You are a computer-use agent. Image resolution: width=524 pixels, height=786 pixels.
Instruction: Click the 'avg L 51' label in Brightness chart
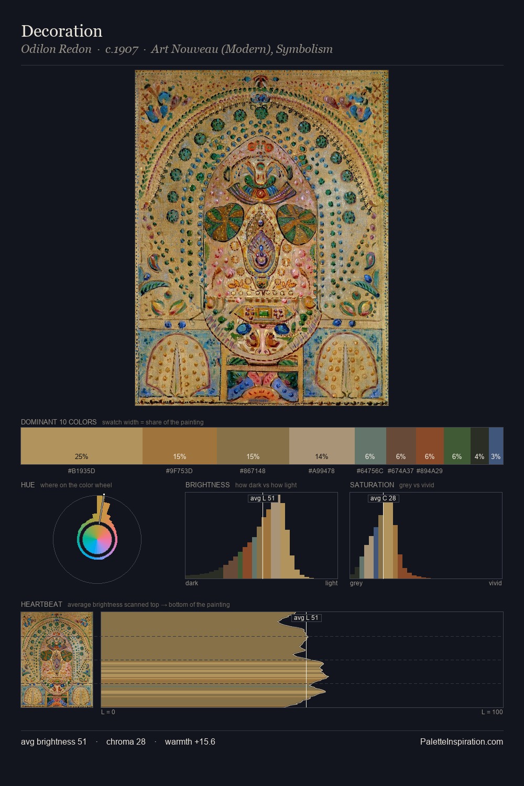click(263, 498)
